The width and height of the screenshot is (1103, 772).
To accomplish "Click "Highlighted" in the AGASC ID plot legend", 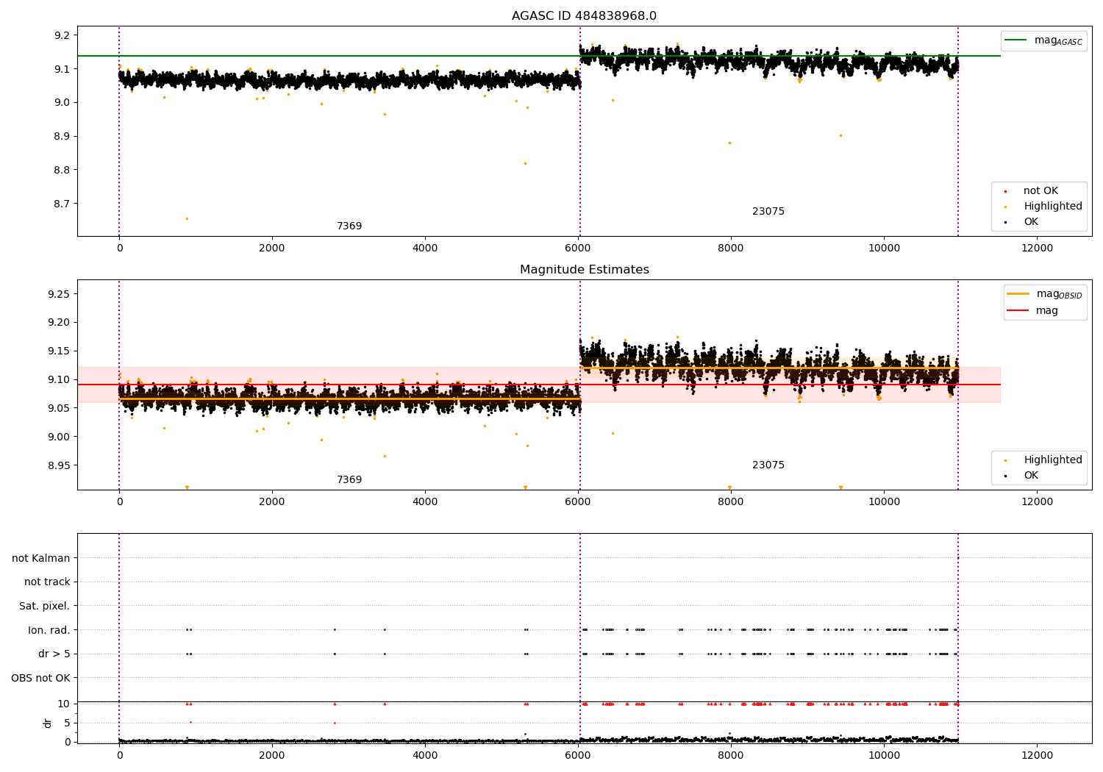I will pyautogui.click(x=1053, y=207).
